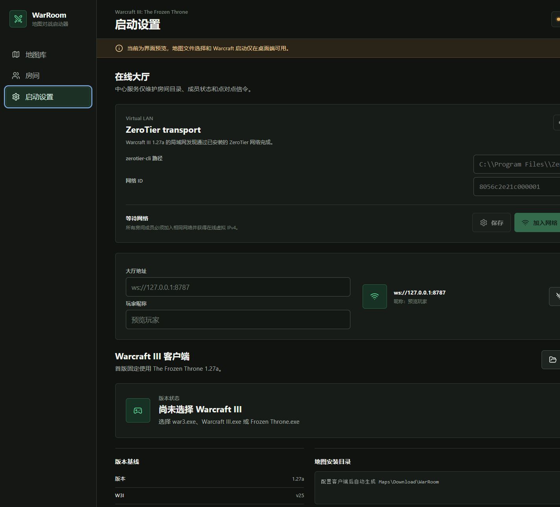Click the Virtual LAN label
Viewport: 560px width, 507px height.
coord(139,118)
